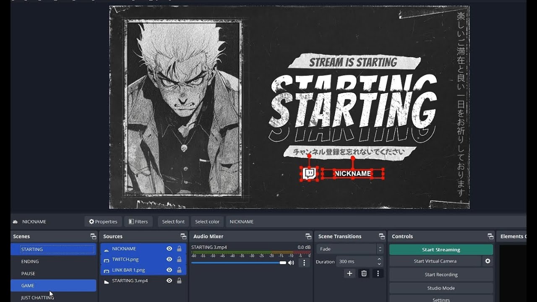This screenshot has width=537, height=302.
Task: Select the NICKNAME source row
Action: point(143,249)
